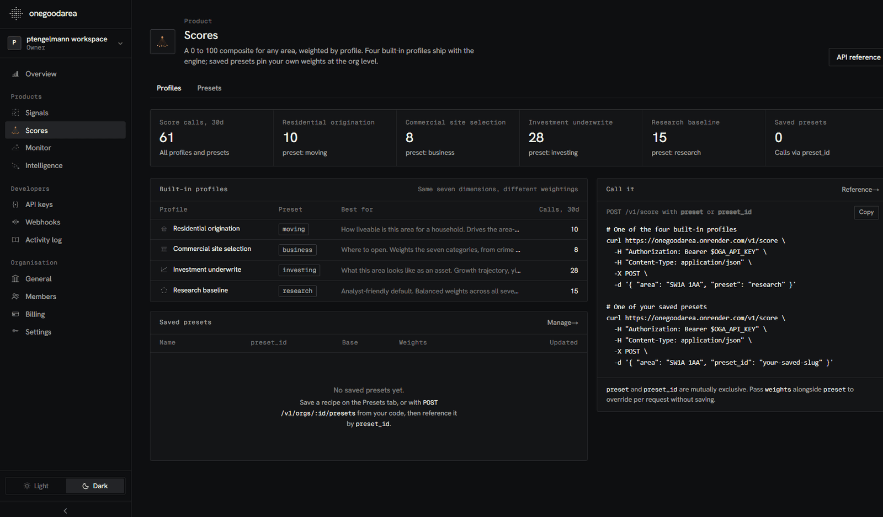Select the Residential origination profile row
The image size is (883, 517).
pyautogui.click(x=369, y=229)
